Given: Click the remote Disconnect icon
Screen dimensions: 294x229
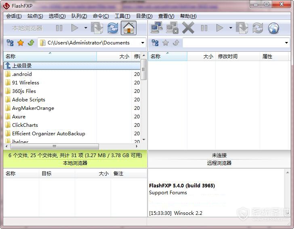Looking at the screenshot, I should [x=172, y=28].
